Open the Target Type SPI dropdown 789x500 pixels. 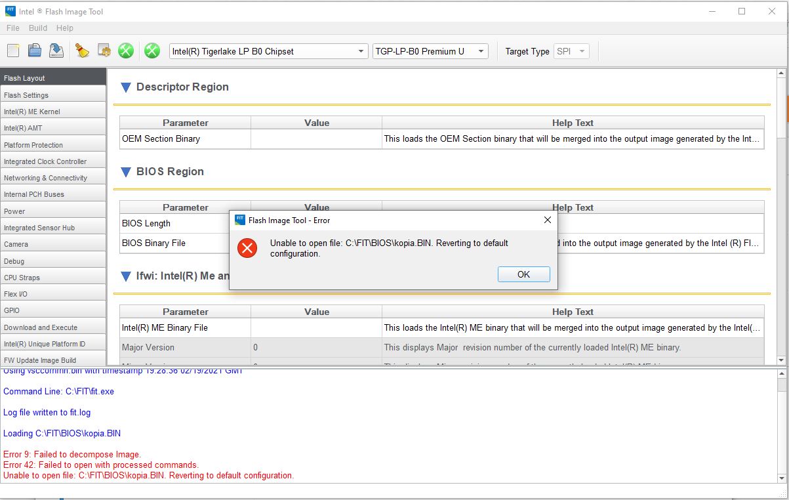point(572,51)
